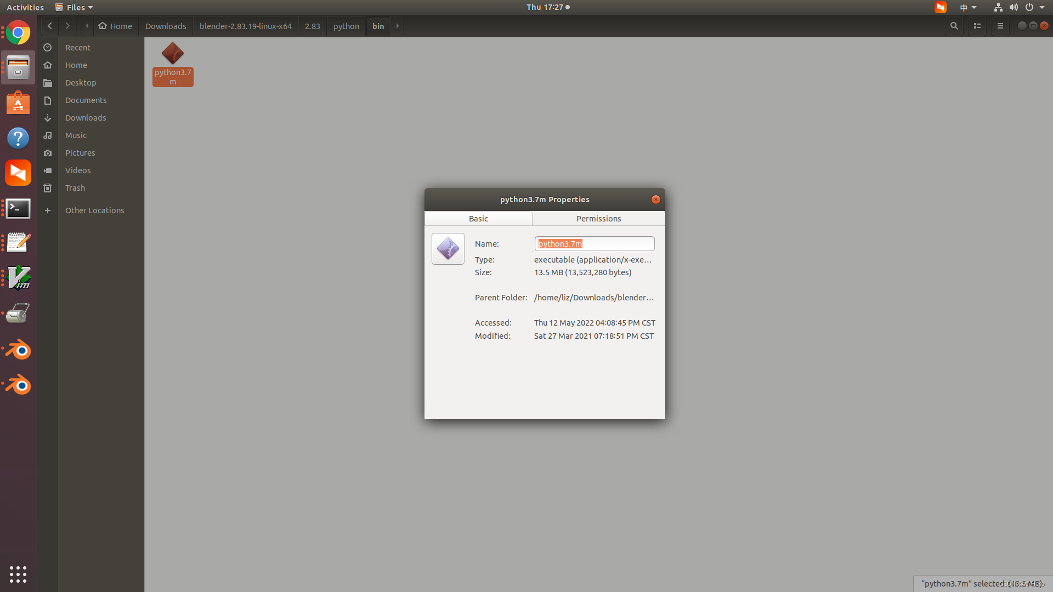The height and width of the screenshot is (592, 1053).
Task: Close the python3.7m Properties dialog
Action: (656, 200)
